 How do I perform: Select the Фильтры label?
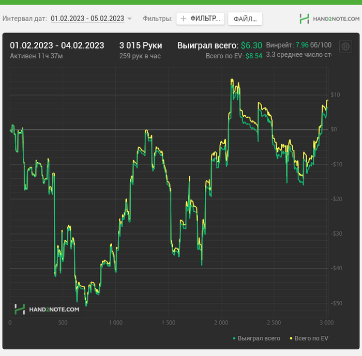tap(158, 19)
